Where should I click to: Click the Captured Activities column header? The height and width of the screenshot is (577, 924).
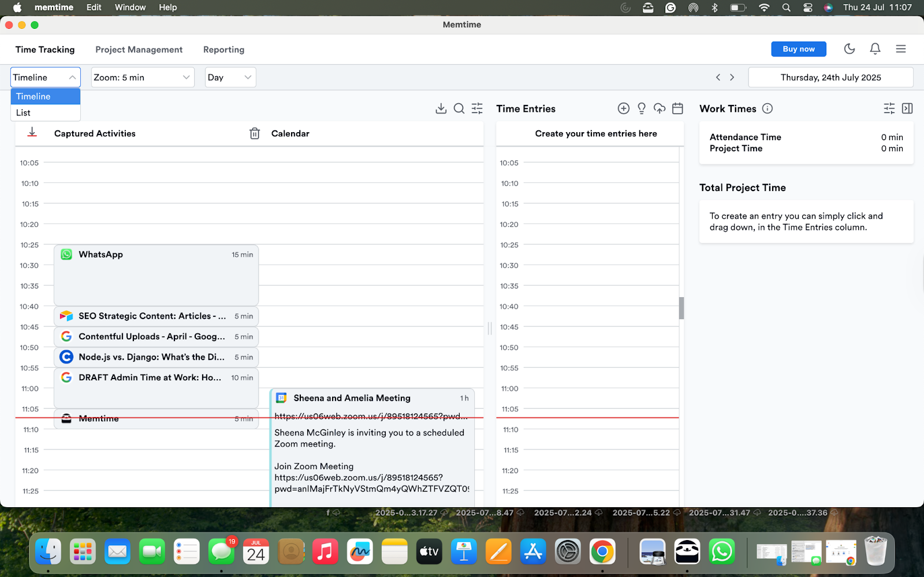pyautogui.click(x=95, y=133)
